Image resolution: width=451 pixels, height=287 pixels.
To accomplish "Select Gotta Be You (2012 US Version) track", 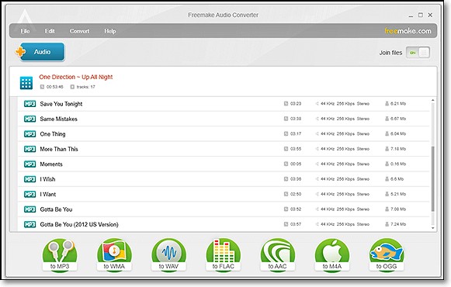I will point(224,224).
